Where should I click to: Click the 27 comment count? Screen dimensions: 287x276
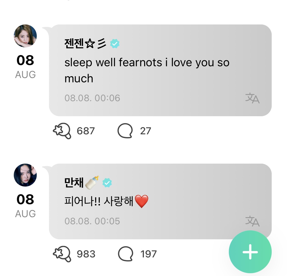coord(145,131)
